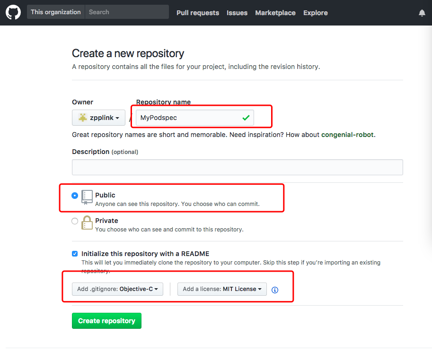The height and width of the screenshot is (351, 432).
Task: Expand the Add a license dropdown
Action: point(222,289)
